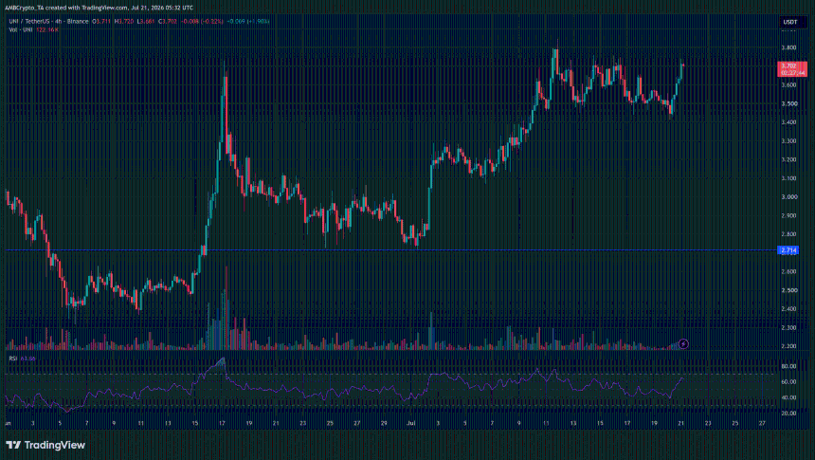Click the blue 2.714 horizontal line label
The width and height of the screenshot is (815, 460).
coord(788,250)
